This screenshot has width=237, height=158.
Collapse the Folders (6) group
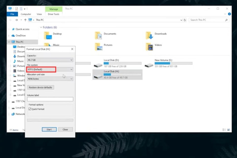(41, 27)
